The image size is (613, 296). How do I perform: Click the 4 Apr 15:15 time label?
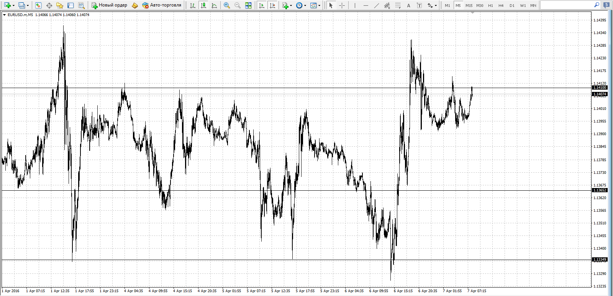click(182, 291)
